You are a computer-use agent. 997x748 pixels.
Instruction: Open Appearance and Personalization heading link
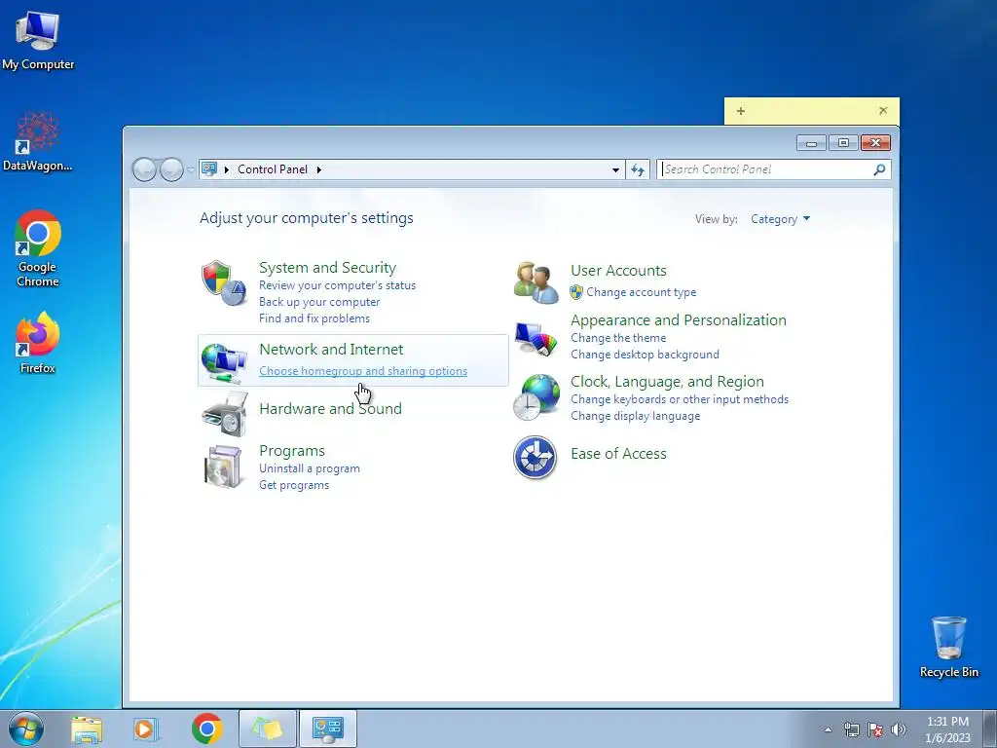pos(678,319)
